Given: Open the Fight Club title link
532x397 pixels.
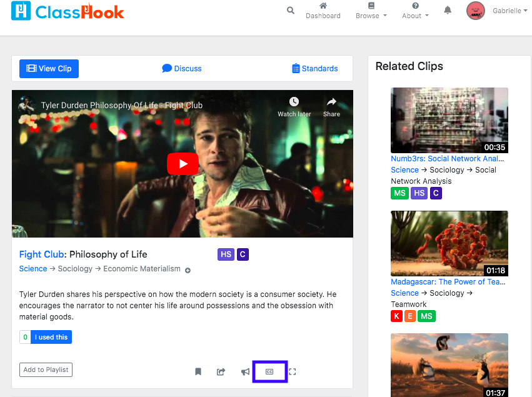Looking at the screenshot, I should (x=41, y=254).
